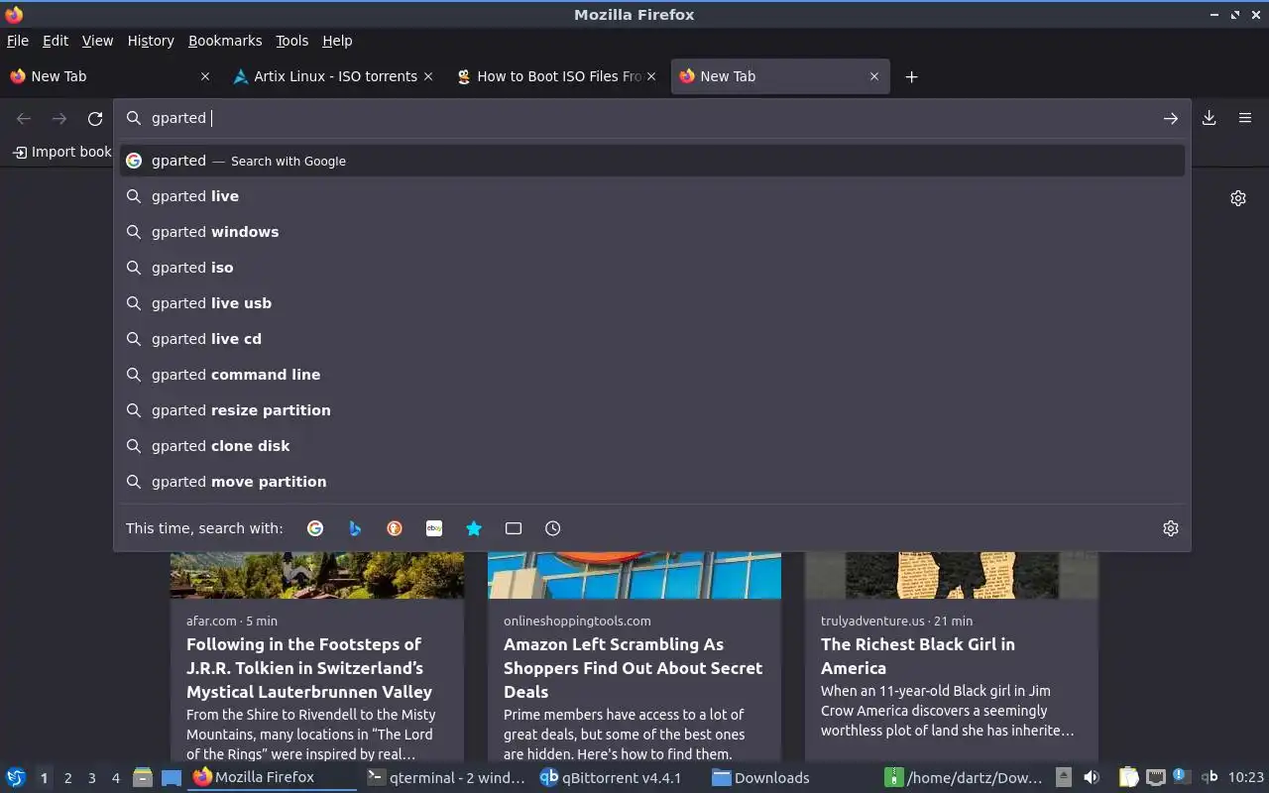Open search settings gear in dropdown
This screenshot has height=793, width=1269.
click(x=1170, y=528)
